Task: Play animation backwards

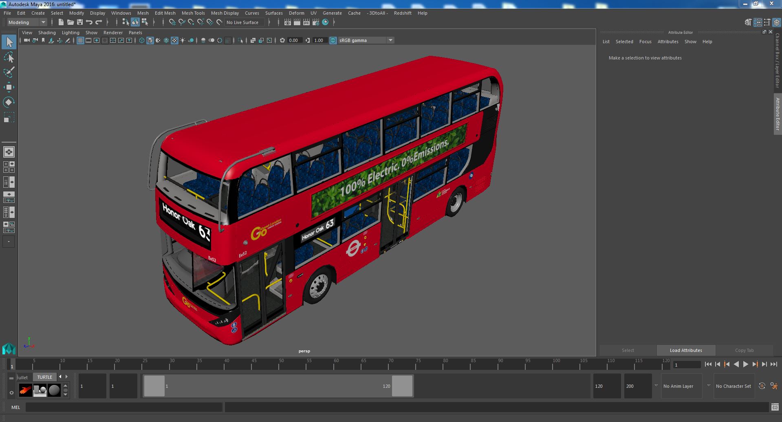Action: coord(736,365)
